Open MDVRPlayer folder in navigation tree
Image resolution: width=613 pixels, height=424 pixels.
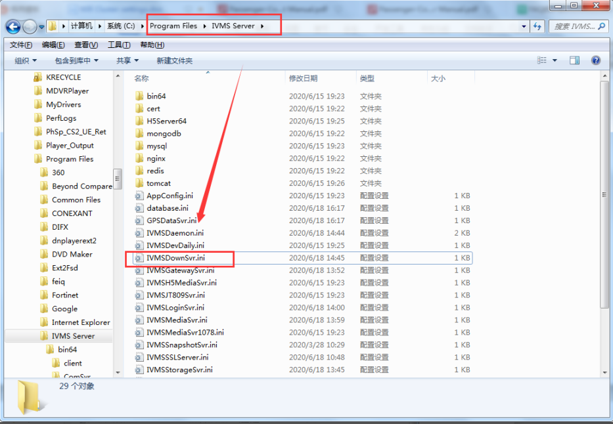pos(67,91)
